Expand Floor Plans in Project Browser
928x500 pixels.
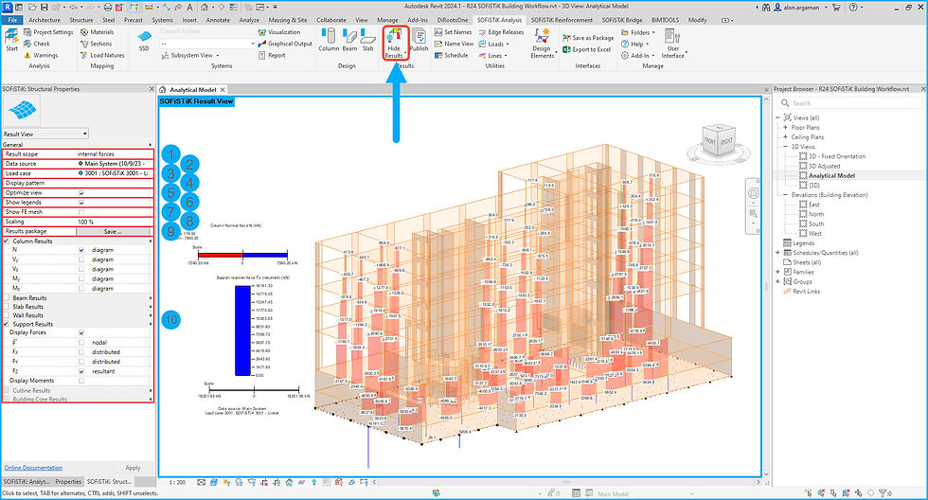(785, 127)
